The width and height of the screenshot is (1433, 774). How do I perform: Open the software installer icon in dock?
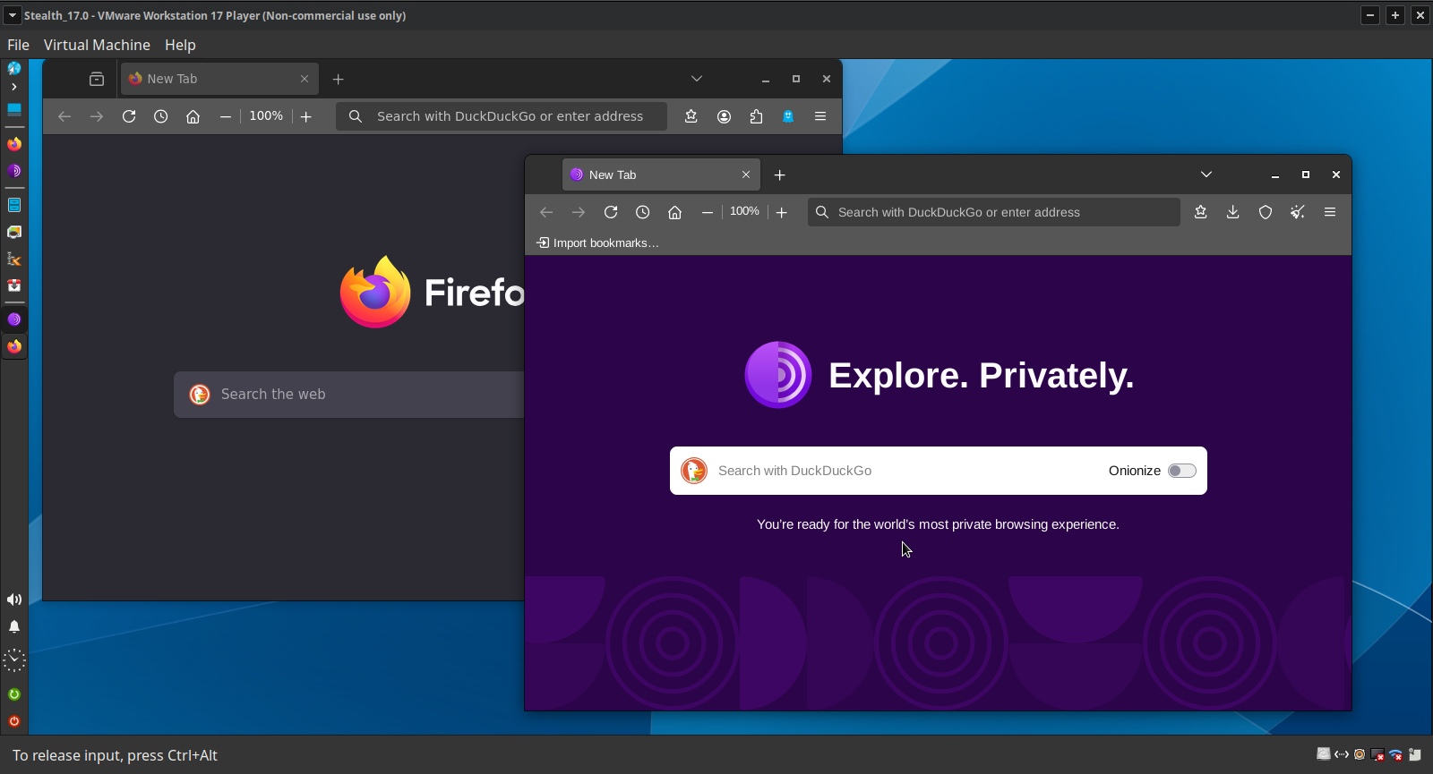[x=14, y=285]
